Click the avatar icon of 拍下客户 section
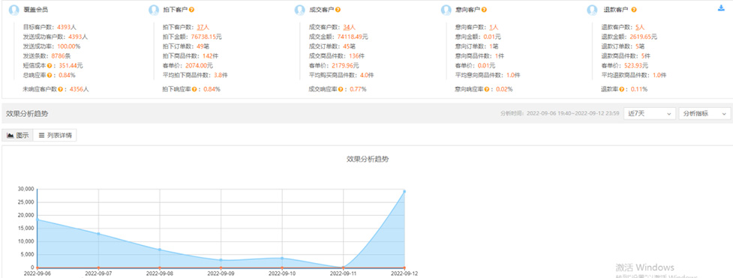 [x=154, y=10]
